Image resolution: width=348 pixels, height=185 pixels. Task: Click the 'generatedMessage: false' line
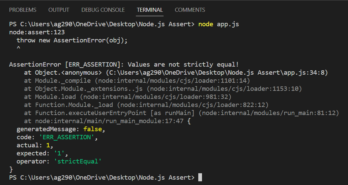61,129
